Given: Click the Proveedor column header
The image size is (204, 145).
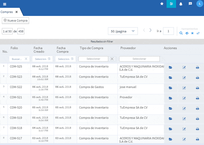Looking at the screenshot, I should pos(128,48).
